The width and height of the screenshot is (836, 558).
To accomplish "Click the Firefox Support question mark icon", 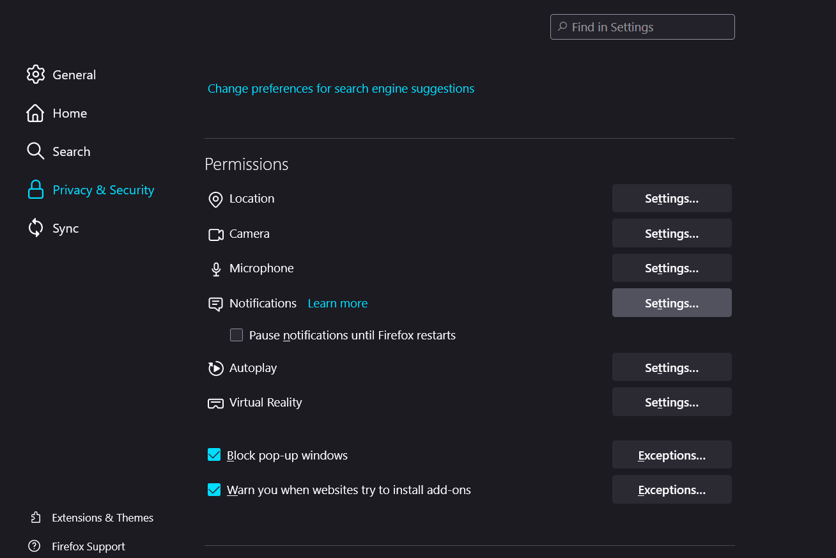I will click(35, 546).
